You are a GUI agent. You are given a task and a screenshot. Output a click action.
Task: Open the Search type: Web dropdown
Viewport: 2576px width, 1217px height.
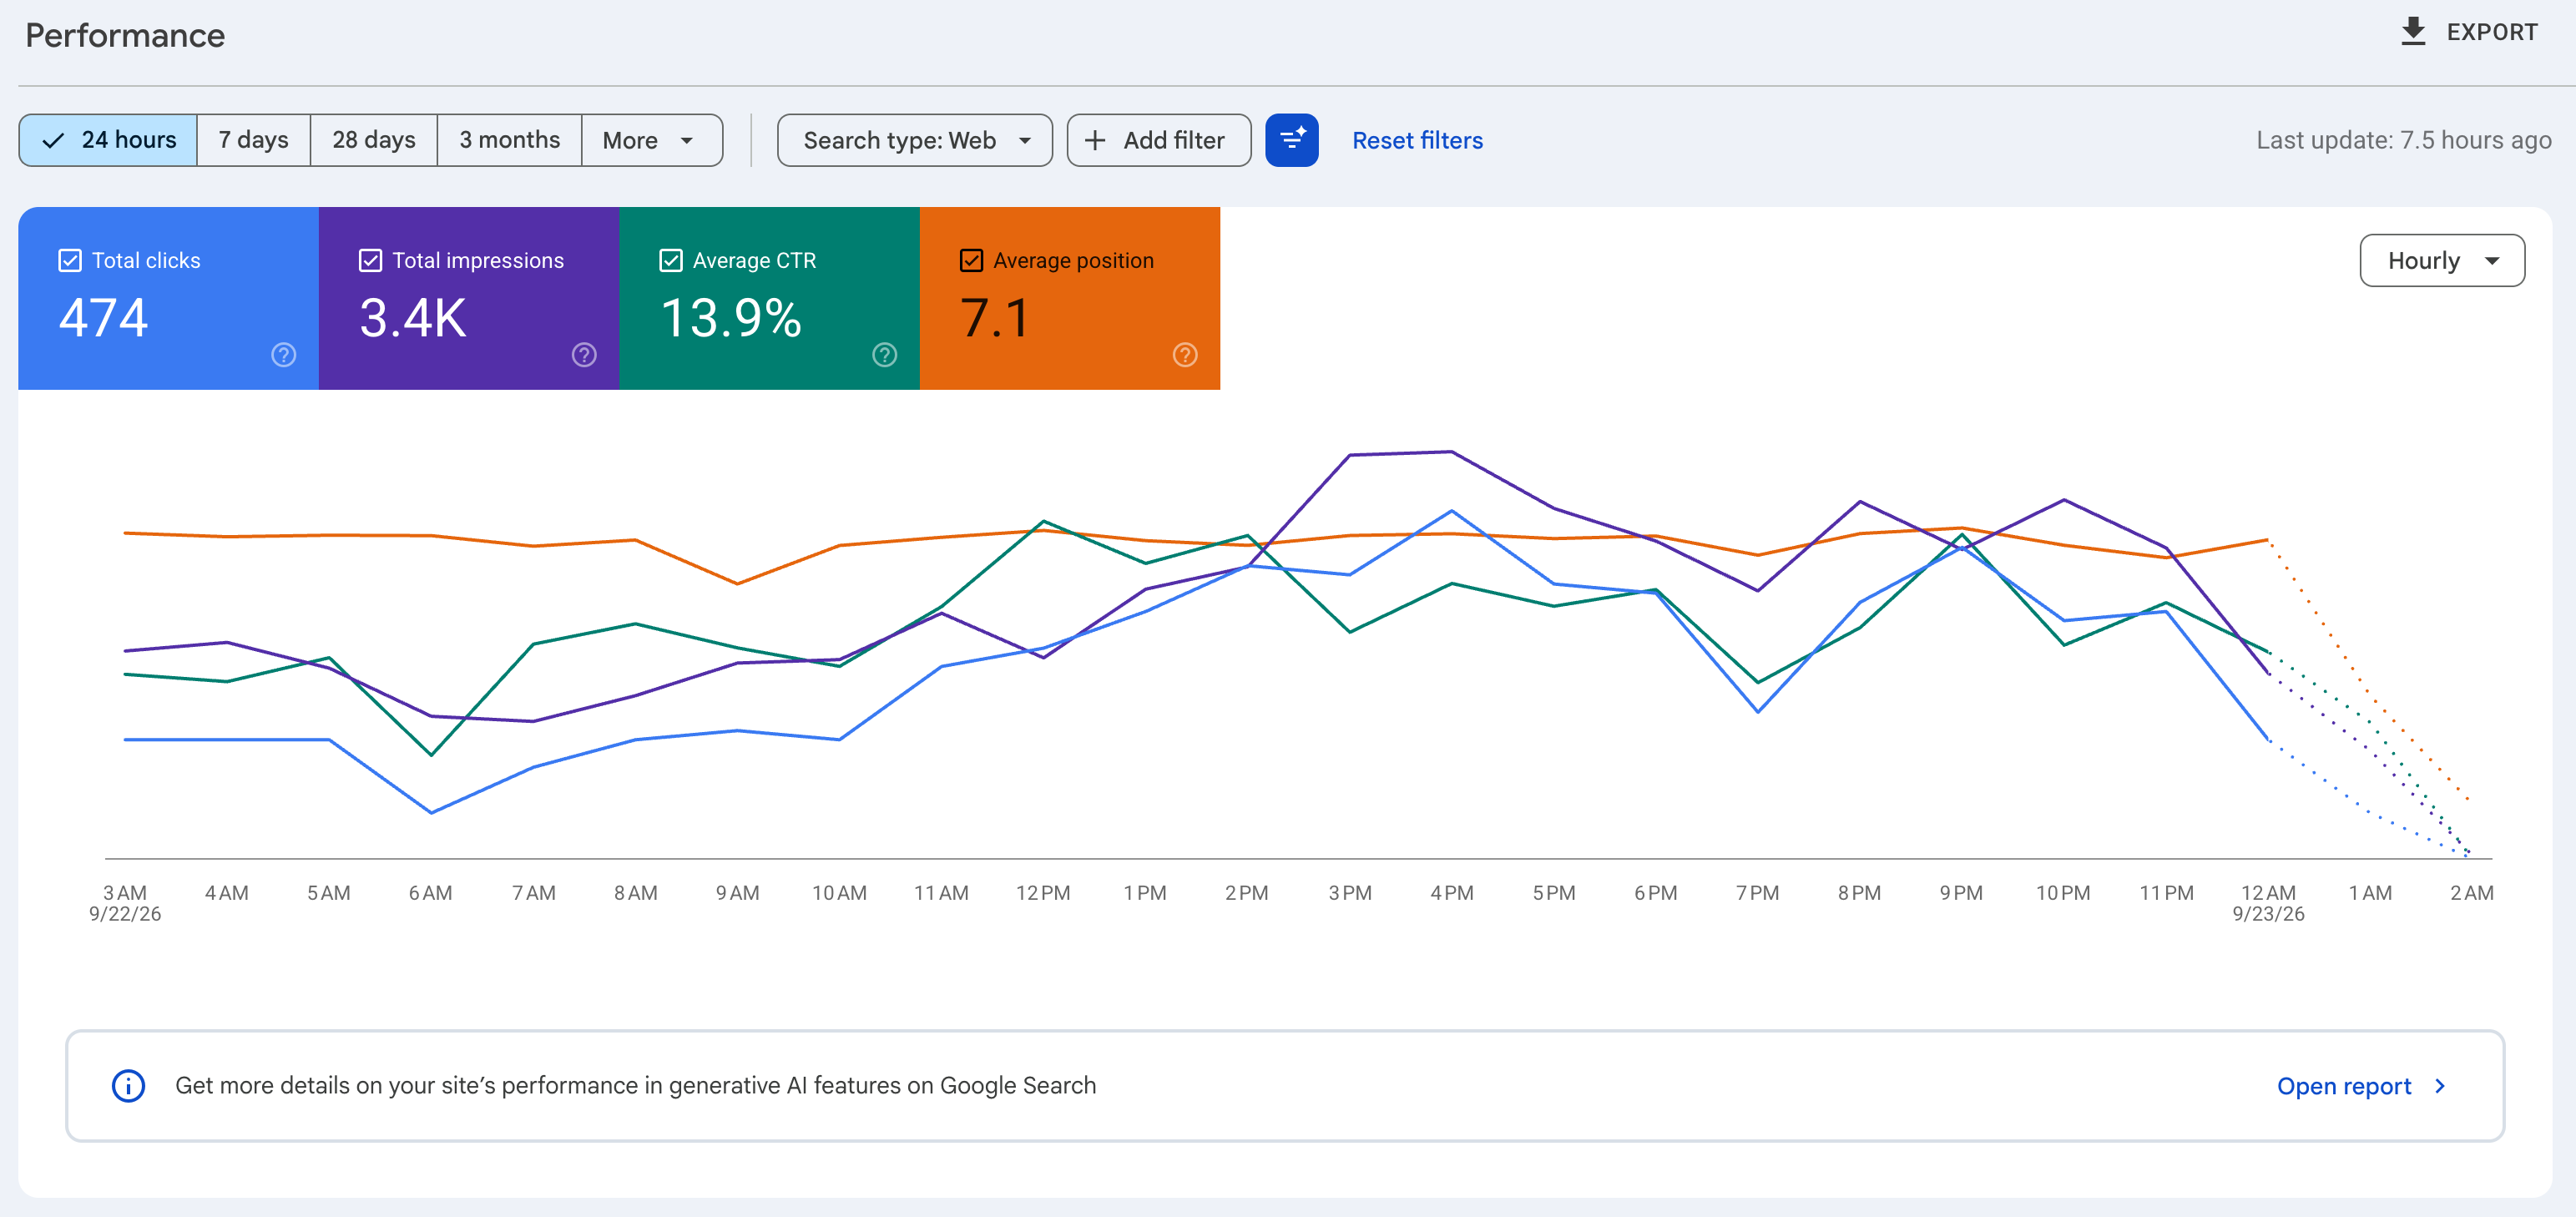914,140
